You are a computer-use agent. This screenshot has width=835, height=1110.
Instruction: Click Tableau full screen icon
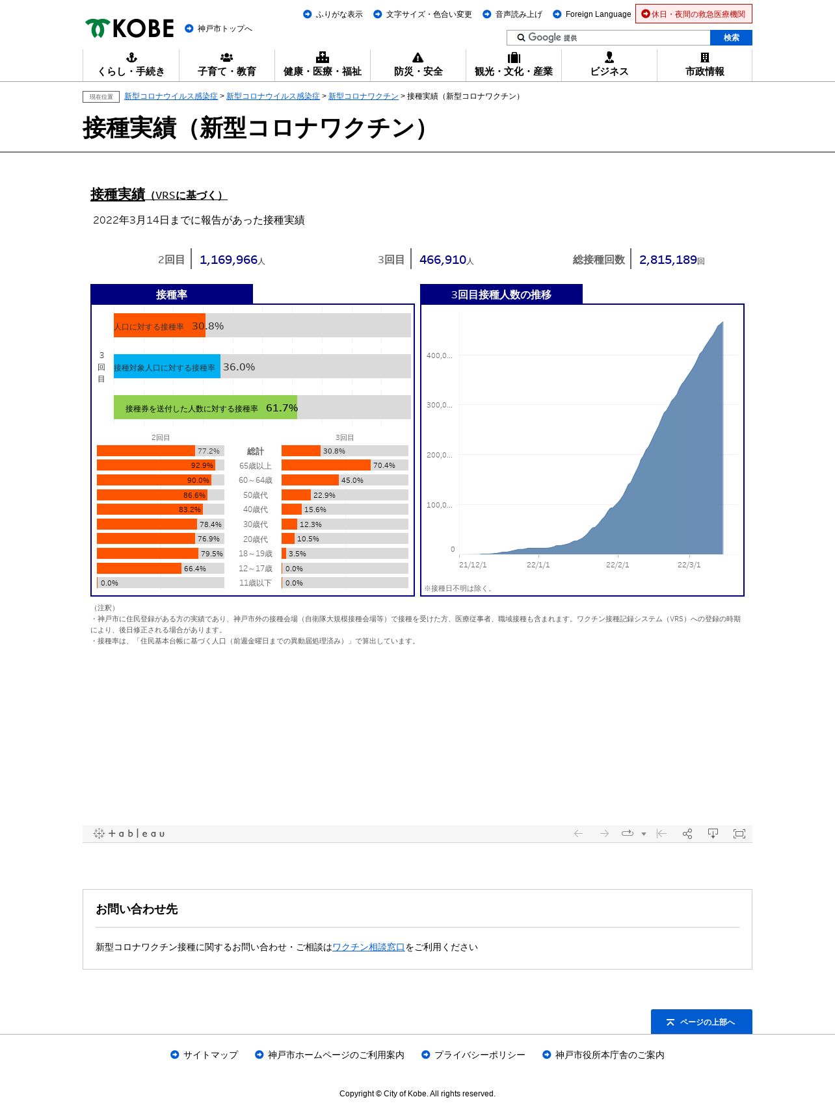[x=739, y=833]
